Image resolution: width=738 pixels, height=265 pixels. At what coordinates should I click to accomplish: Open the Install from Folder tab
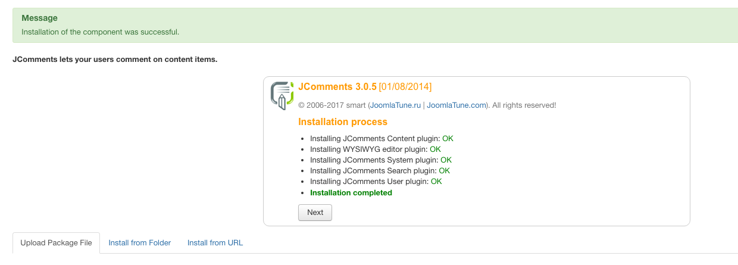(139, 243)
